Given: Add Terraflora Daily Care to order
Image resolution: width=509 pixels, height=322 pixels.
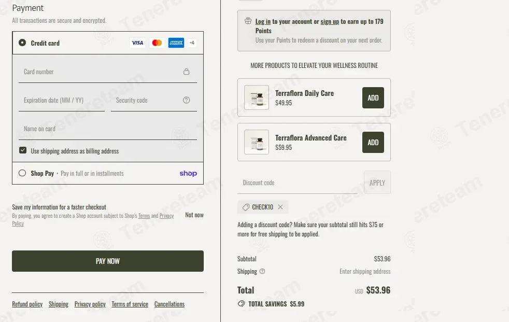Looking at the screenshot, I should click(373, 97).
